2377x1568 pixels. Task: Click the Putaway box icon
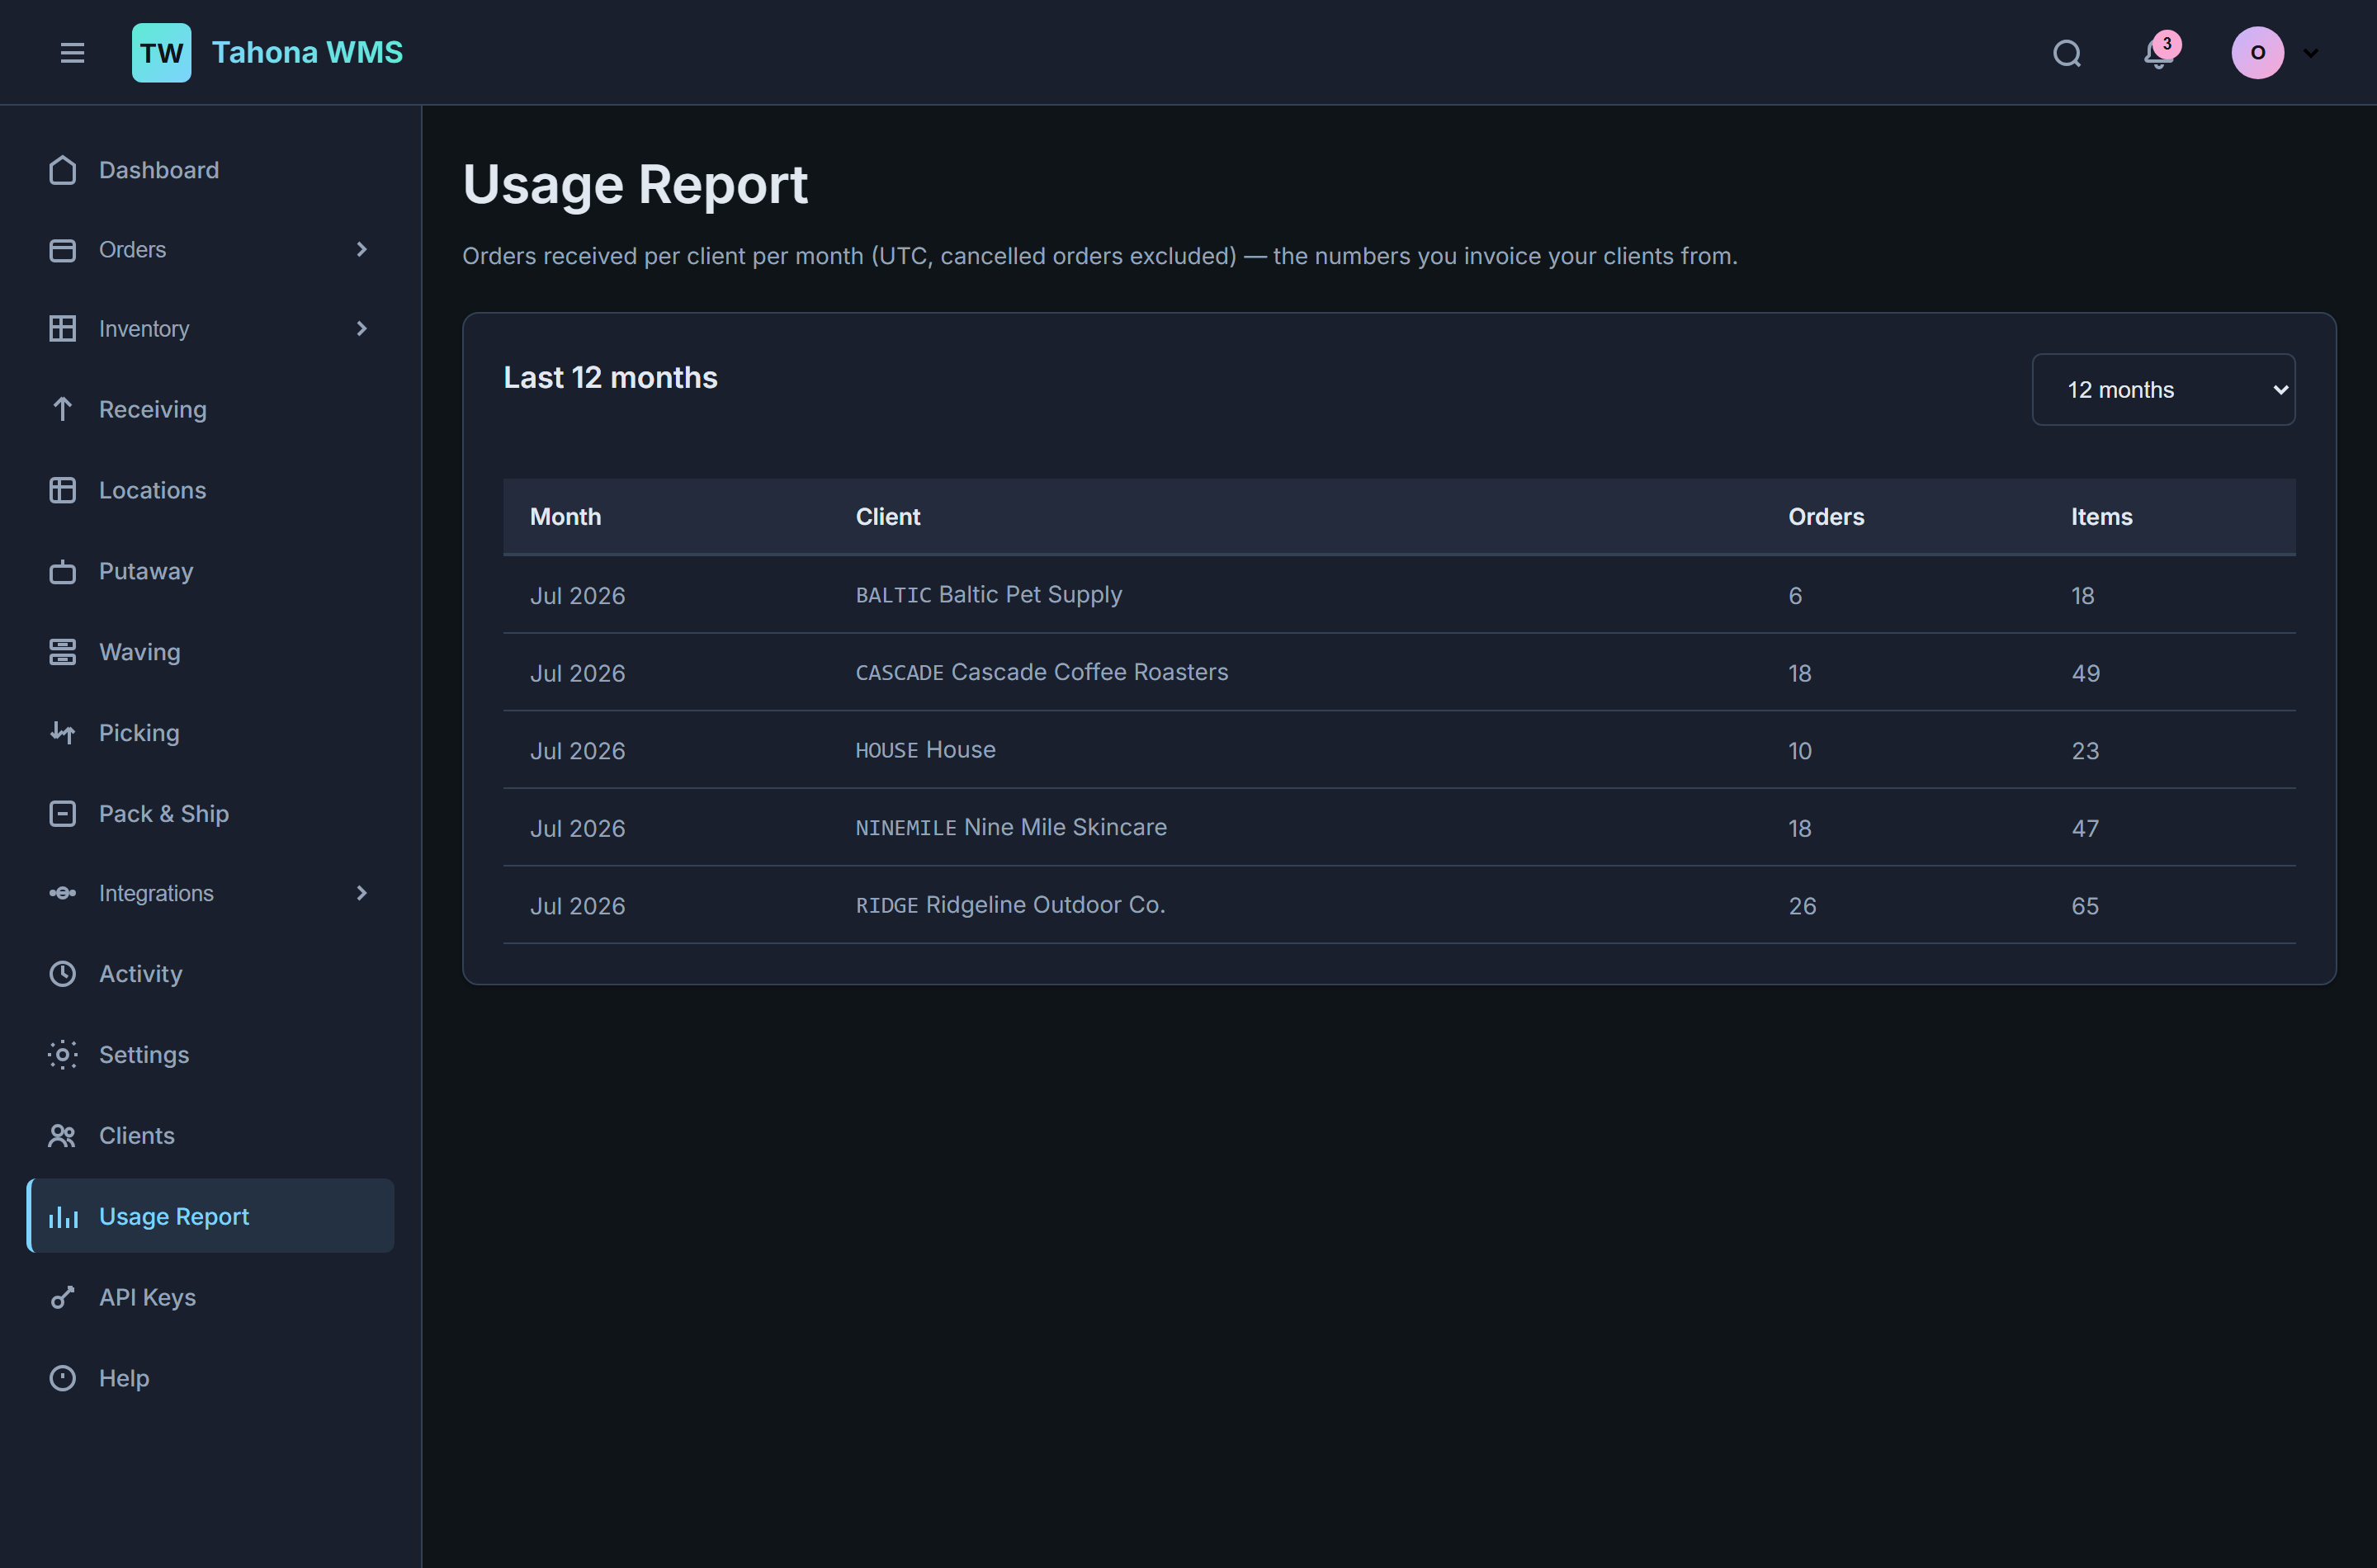point(63,571)
